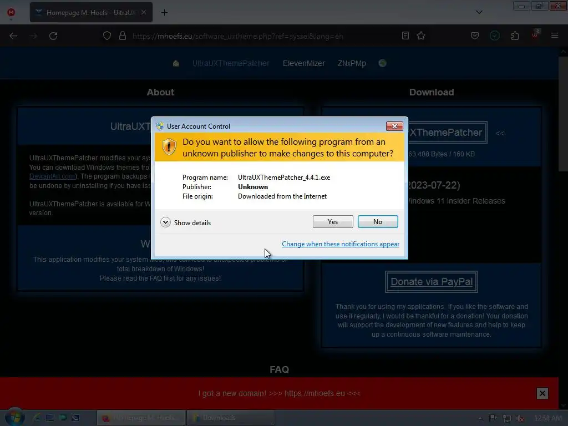Click the UAC warning shield icon
Image resolution: width=568 pixels, height=426 pixels.
(x=169, y=147)
